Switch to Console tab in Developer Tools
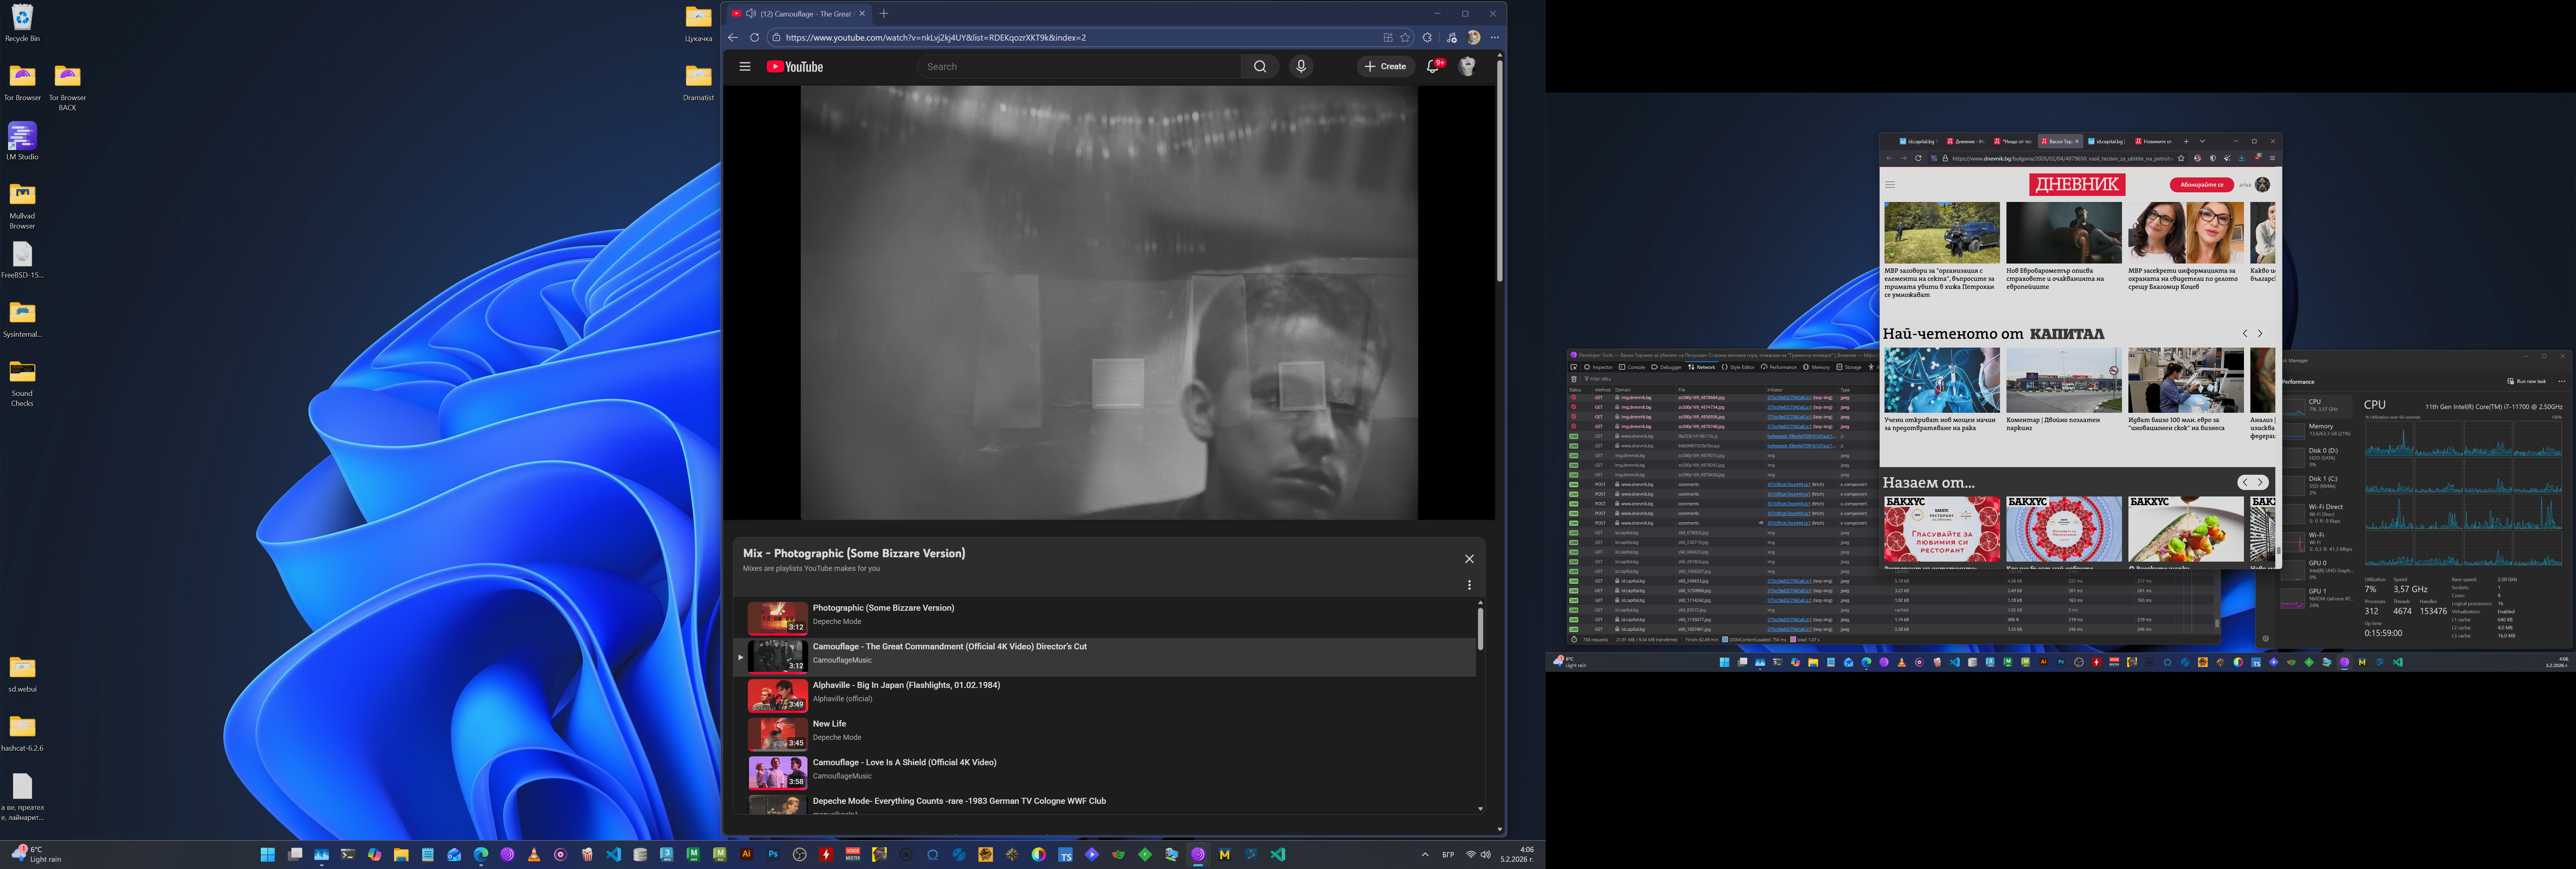 [x=1632, y=367]
